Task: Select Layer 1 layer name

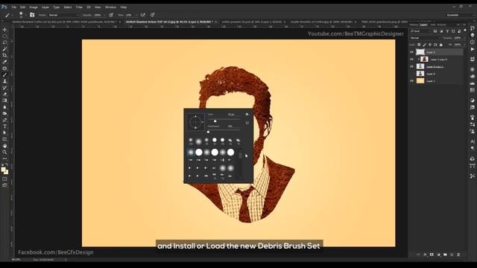Action: coord(431,81)
